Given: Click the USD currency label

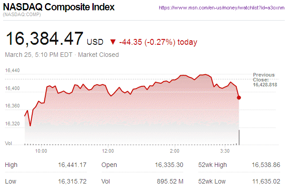Looking at the screenshot, I should tap(95, 42).
